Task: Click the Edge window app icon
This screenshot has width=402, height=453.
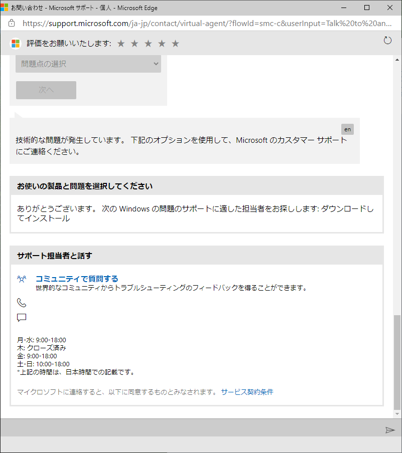Action: (x=5, y=8)
